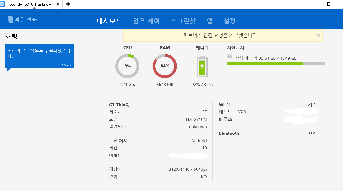
Task: Click the G7-ThinQ device name
Action: click(x=119, y=105)
